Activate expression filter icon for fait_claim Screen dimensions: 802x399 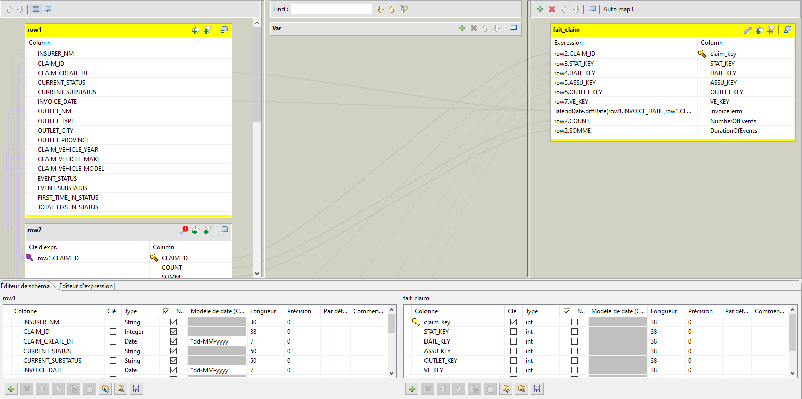tap(771, 30)
